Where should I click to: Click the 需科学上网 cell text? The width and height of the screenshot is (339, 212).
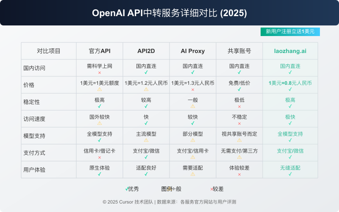(x=100, y=66)
